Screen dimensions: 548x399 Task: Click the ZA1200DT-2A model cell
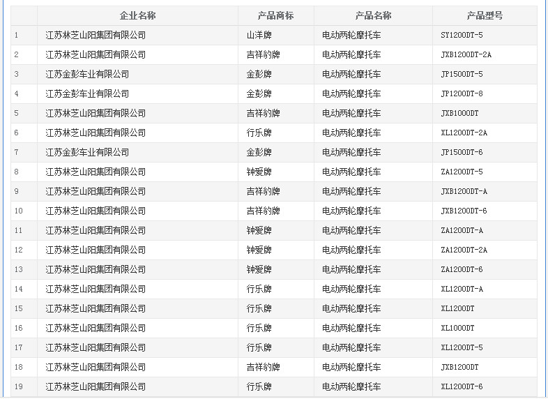464,250
